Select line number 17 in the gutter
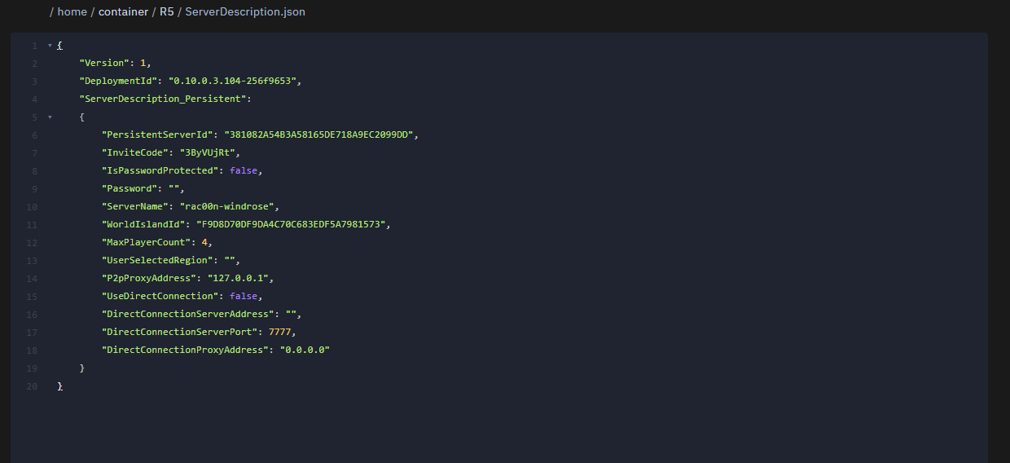 click(x=33, y=333)
